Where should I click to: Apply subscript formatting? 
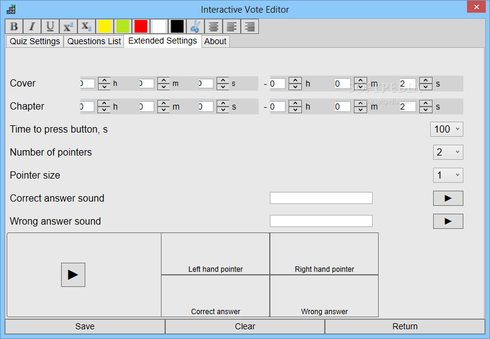point(87,26)
